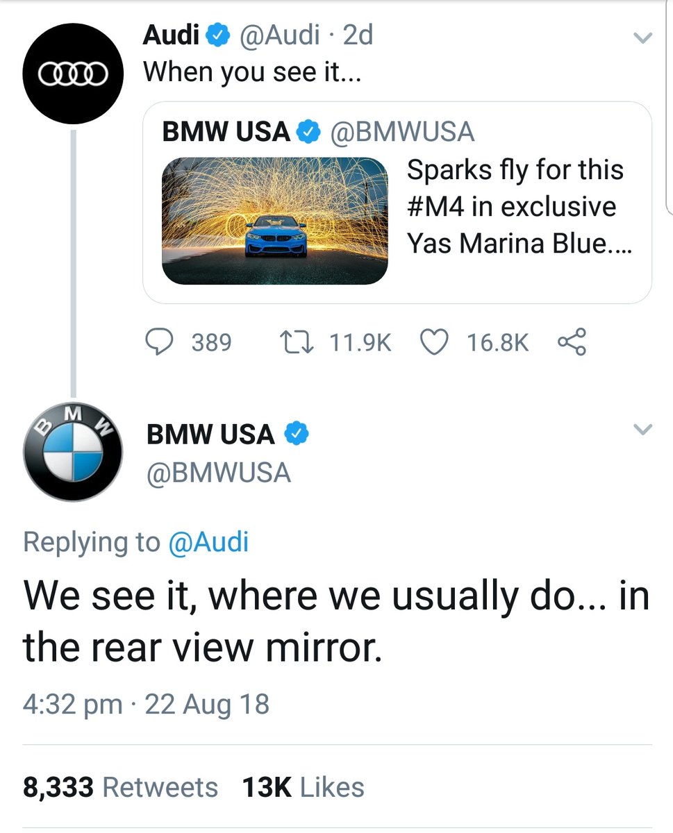Expand options chevron on BMW USA's reply
The image size is (673, 833).
coord(644,430)
